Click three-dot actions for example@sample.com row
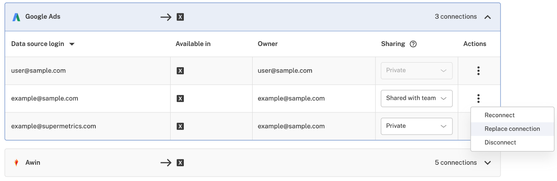Image resolution: width=557 pixels, height=181 pixels. tap(478, 99)
